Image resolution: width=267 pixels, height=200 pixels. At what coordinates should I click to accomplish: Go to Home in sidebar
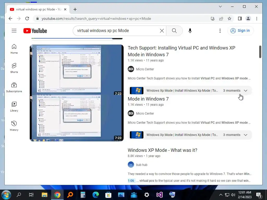tap(14, 49)
